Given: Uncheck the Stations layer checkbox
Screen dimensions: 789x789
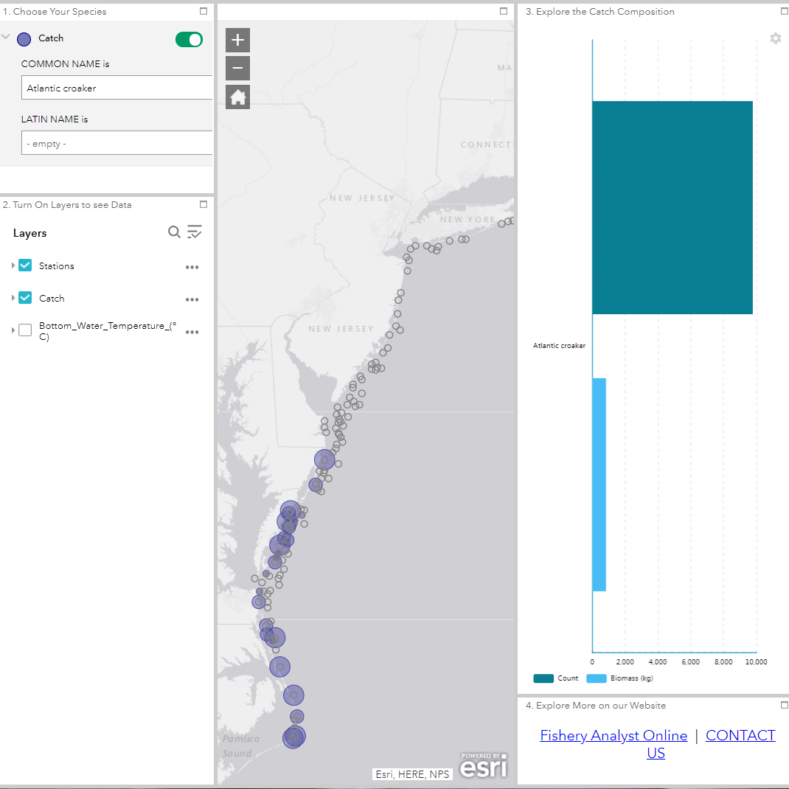Looking at the screenshot, I should point(25,265).
